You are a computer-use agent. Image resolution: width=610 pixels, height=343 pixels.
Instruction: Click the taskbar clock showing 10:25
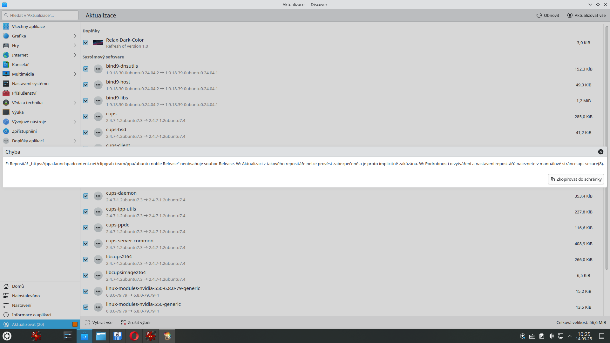[x=584, y=336]
